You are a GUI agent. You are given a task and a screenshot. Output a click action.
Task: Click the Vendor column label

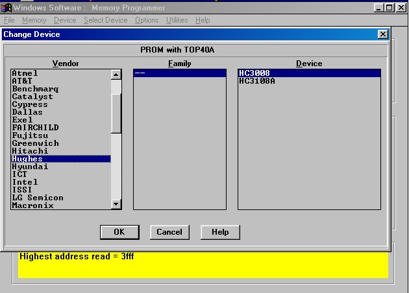[66, 64]
